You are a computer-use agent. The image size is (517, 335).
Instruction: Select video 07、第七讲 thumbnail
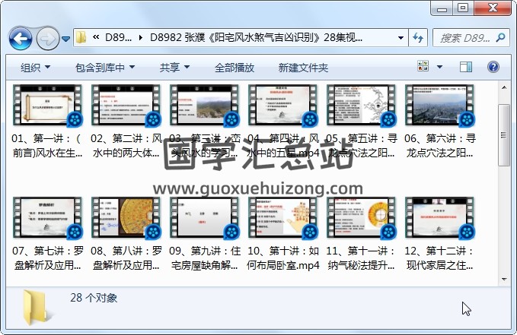pyautogui.click(x=47, y=218)
